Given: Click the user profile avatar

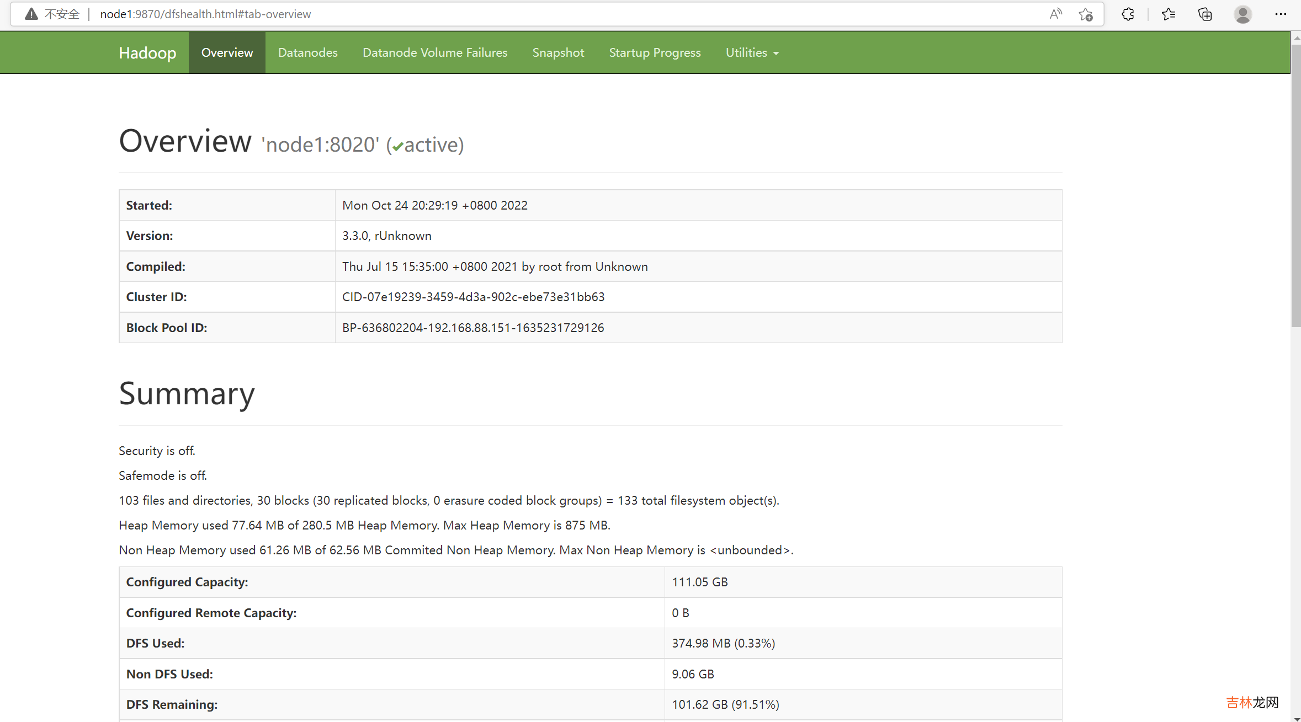Looking at the screenshot, I should pyautogui.click(x=1243, y=14).
